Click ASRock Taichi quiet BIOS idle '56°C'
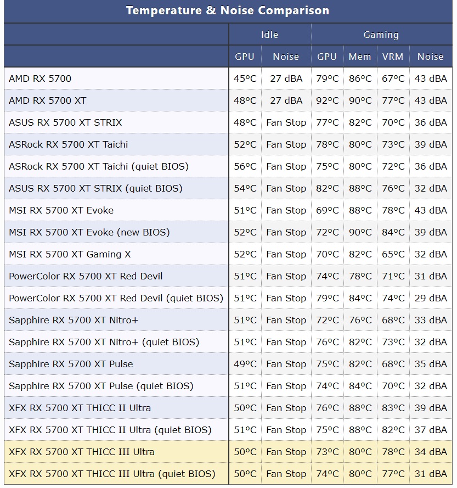 [245, 166]
